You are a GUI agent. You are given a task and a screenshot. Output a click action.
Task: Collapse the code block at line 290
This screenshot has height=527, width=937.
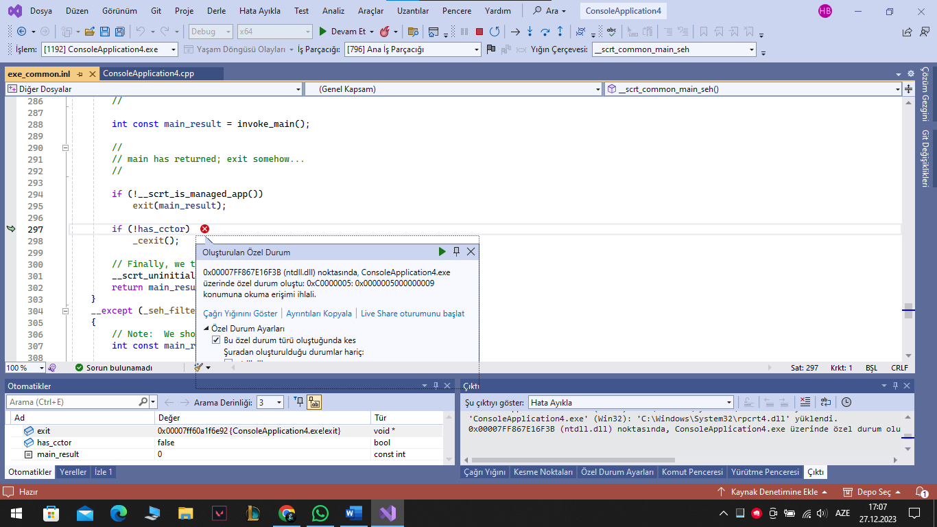pyautogui.click(x=66, y=148)
